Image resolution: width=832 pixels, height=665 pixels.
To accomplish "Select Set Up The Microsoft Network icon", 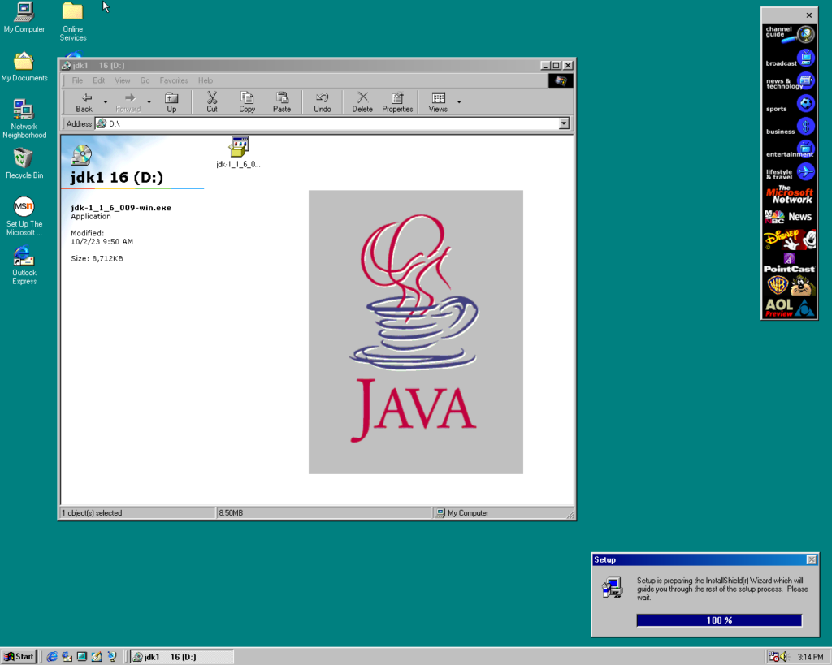I will [24, 216].
